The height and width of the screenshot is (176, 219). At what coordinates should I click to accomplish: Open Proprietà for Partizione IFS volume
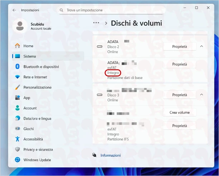pyautogui.click(x=180, y=126)
